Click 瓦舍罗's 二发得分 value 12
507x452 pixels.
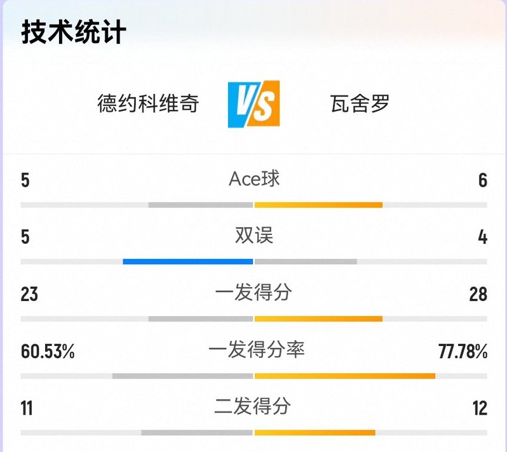[480, 408]
